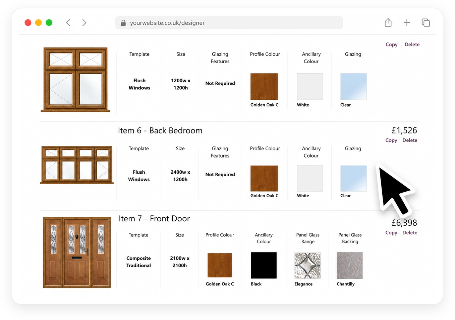Click the 2100w x 2100h size value
The height and width of the screenshot is (320, 455).
point(180,262)
